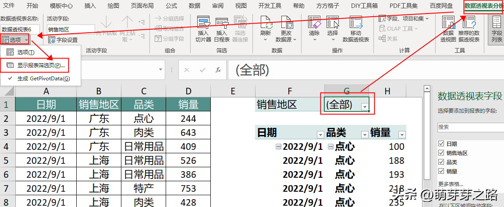Click the Move PivotTable (移动数据透视表) icon
This screenshot has width=504, height=207.
coord(356,22)
